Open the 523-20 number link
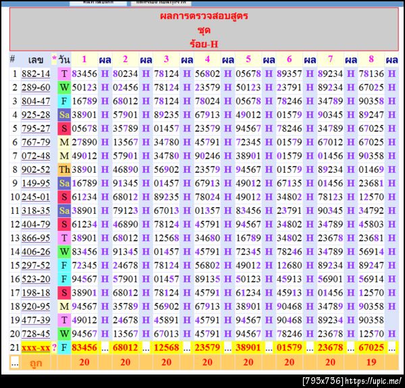405x388 pixels. (x=36, y=279)
